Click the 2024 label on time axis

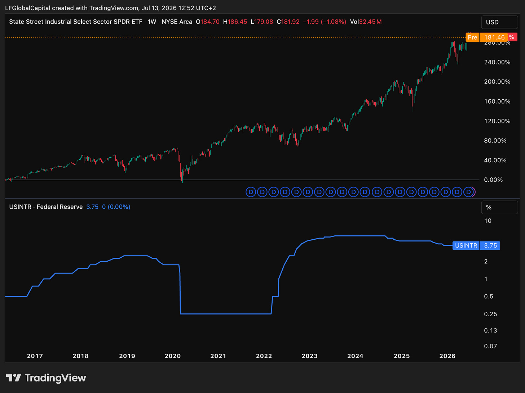point(355,356)
